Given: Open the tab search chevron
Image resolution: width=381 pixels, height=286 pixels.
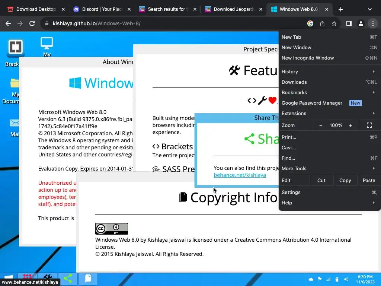Looking at the screenshot, I should click(369, 9).
